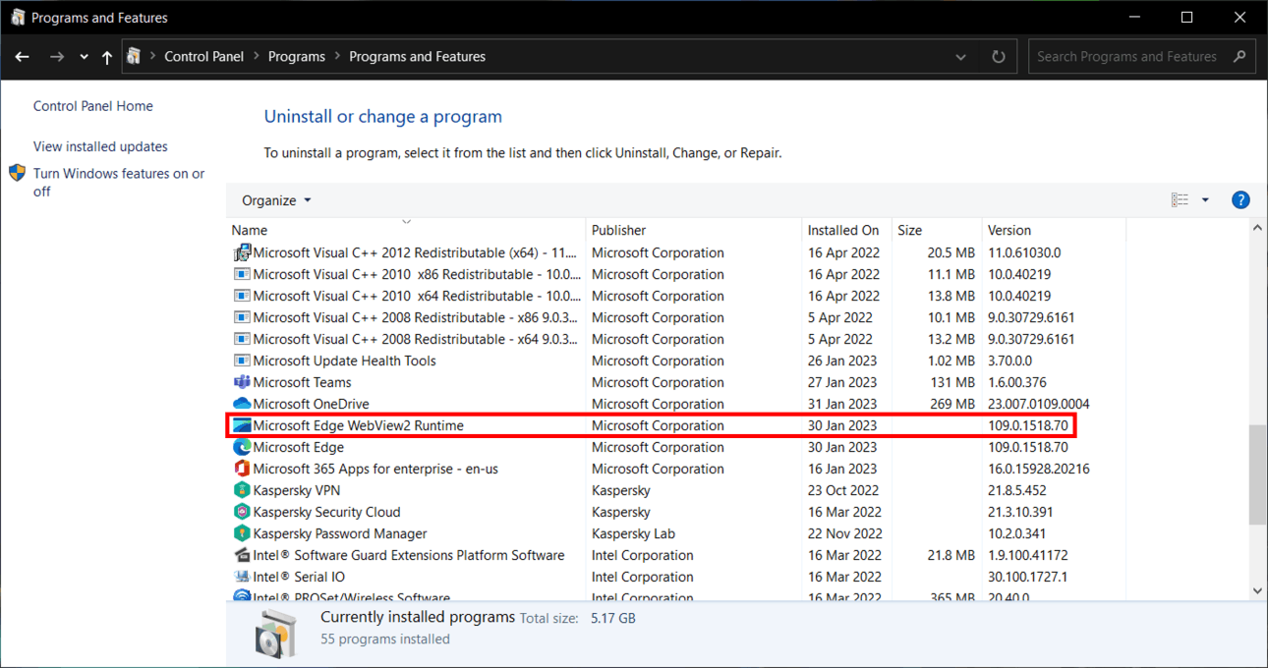Viewport: 1268px width, 668px height.
Task: Click the Windows features shield icon
Action: pyautogui.click(x=18, y=173)
